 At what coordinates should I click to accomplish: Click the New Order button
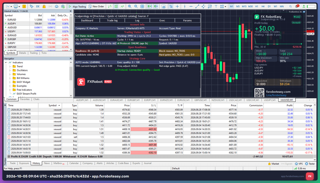(x=96, y=6)
